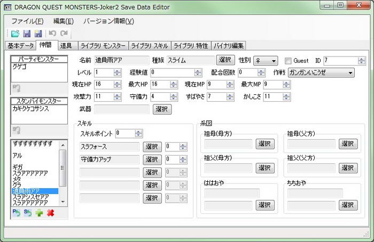Click the open file toolbar icon
This screenshot has height=242, width=374.
[14, 34]
